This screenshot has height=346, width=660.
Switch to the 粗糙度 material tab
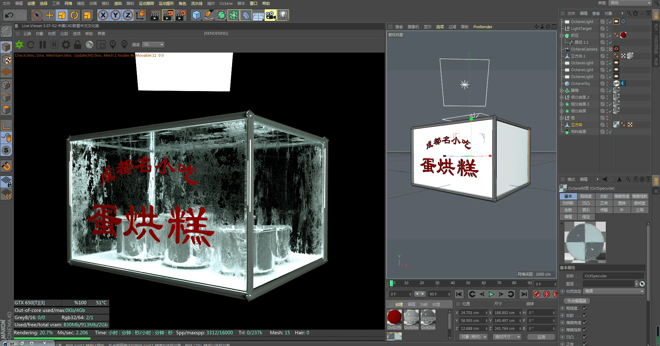pos(586,196)
